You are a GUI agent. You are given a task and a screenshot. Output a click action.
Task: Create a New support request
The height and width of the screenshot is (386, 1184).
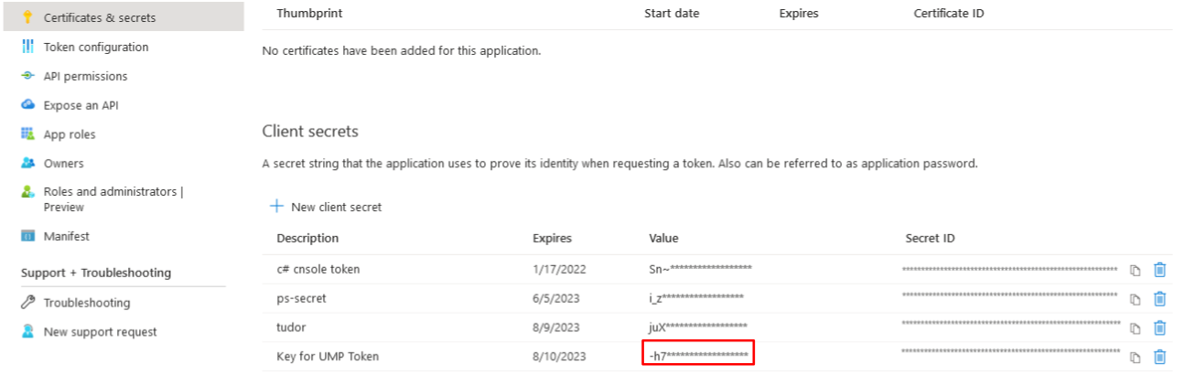tap(100, 332)
